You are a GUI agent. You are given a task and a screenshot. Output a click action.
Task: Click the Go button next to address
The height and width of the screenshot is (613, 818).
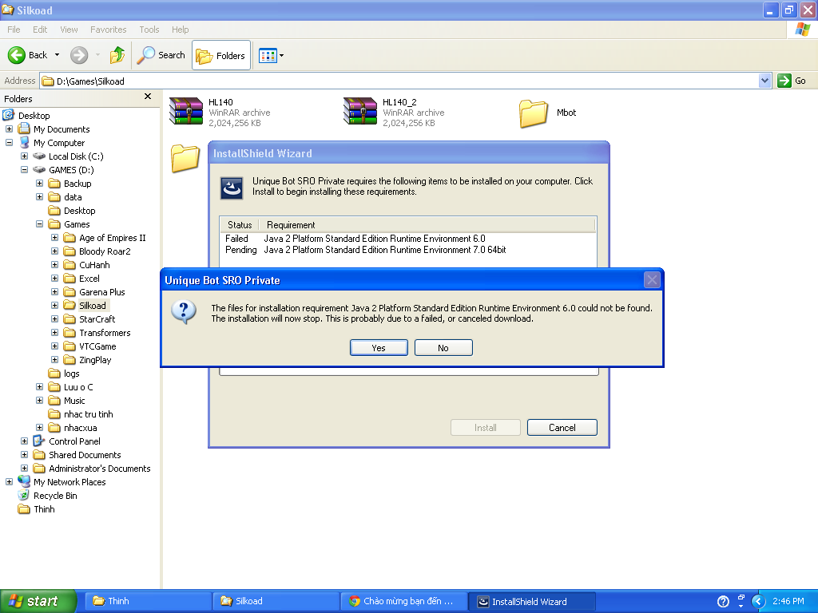[x=792, y=81]
